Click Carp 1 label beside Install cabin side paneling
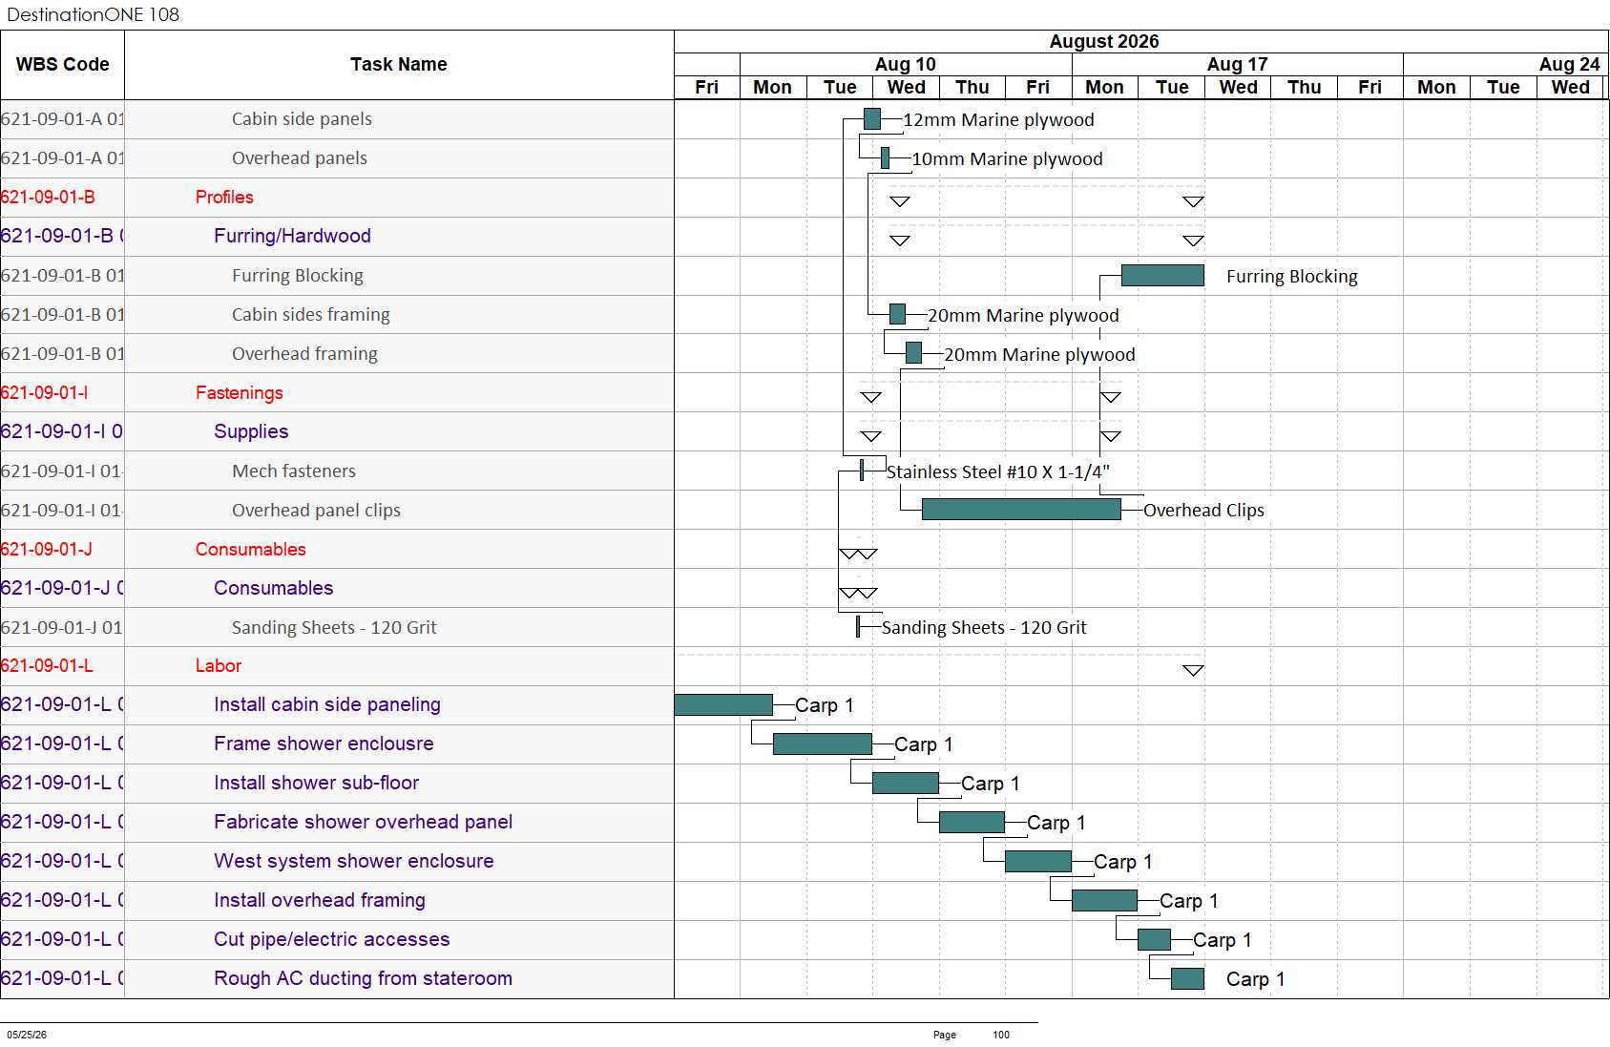 click(825, 705)
